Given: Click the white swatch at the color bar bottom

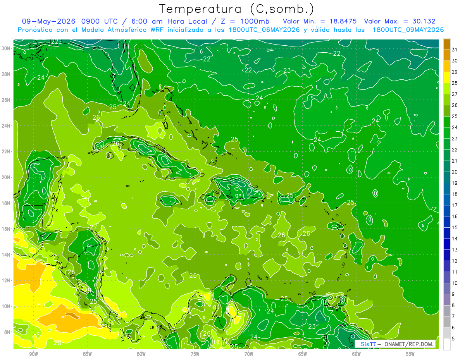Looking at the screenshot, I should coord(447,344).
